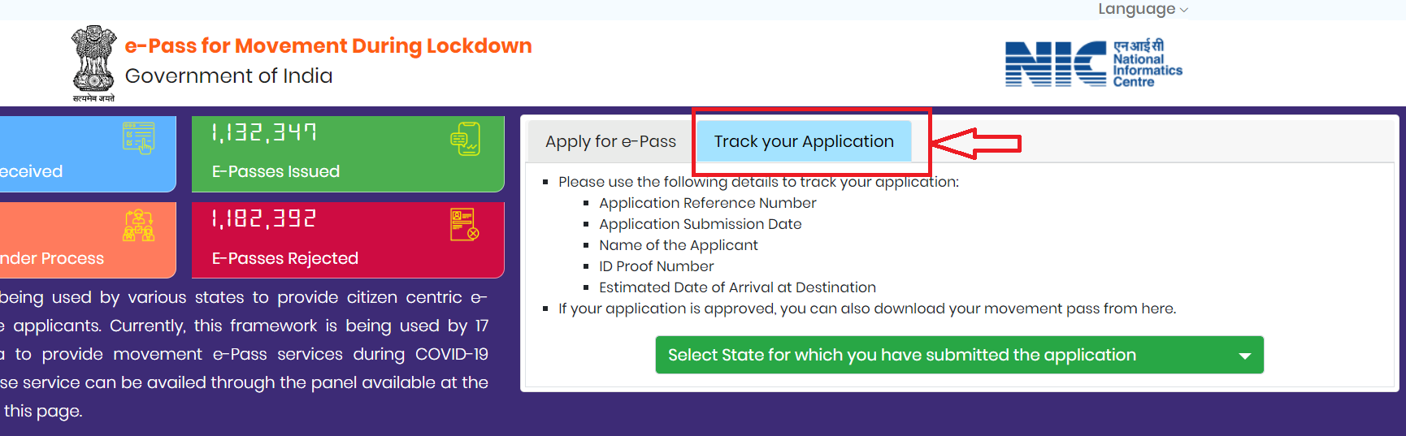Click the phone icon on E-Passes Issued card

(x=466, y=139)
